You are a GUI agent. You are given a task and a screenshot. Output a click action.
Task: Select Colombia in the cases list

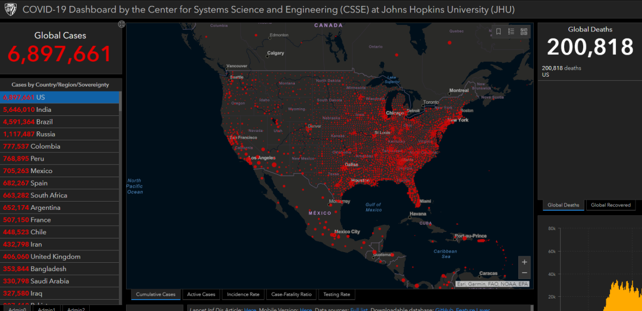[59, 147]
